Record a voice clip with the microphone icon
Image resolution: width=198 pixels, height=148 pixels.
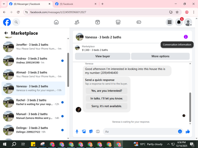point(77,131)
